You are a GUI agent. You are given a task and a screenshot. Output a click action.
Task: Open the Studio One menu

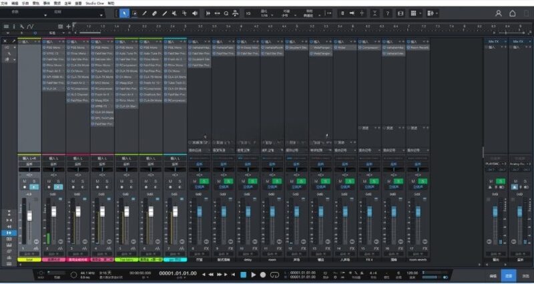[x=95, y=3]
